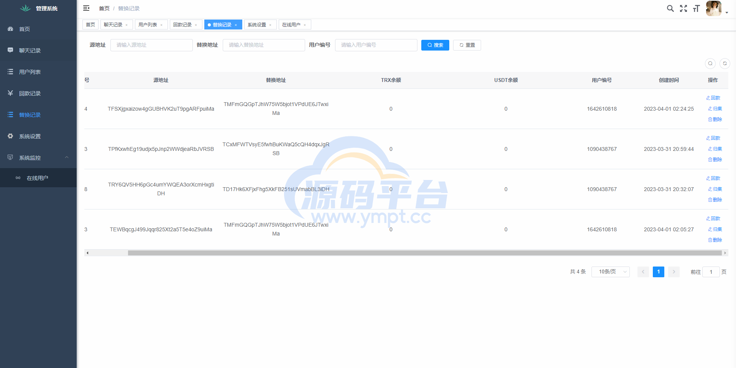Click 回款 for row TFSXjgxaizow4g
Image resolution: width=736 pixels, height=368 pixels.
click(713, 98)
